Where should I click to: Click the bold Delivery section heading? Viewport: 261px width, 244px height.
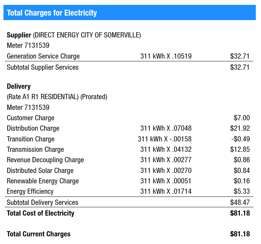pyautogui.click(x=19, y=86)
